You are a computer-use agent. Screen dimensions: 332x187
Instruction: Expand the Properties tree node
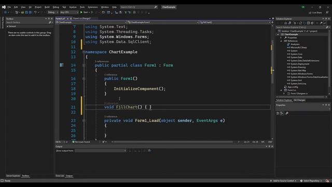281,38
